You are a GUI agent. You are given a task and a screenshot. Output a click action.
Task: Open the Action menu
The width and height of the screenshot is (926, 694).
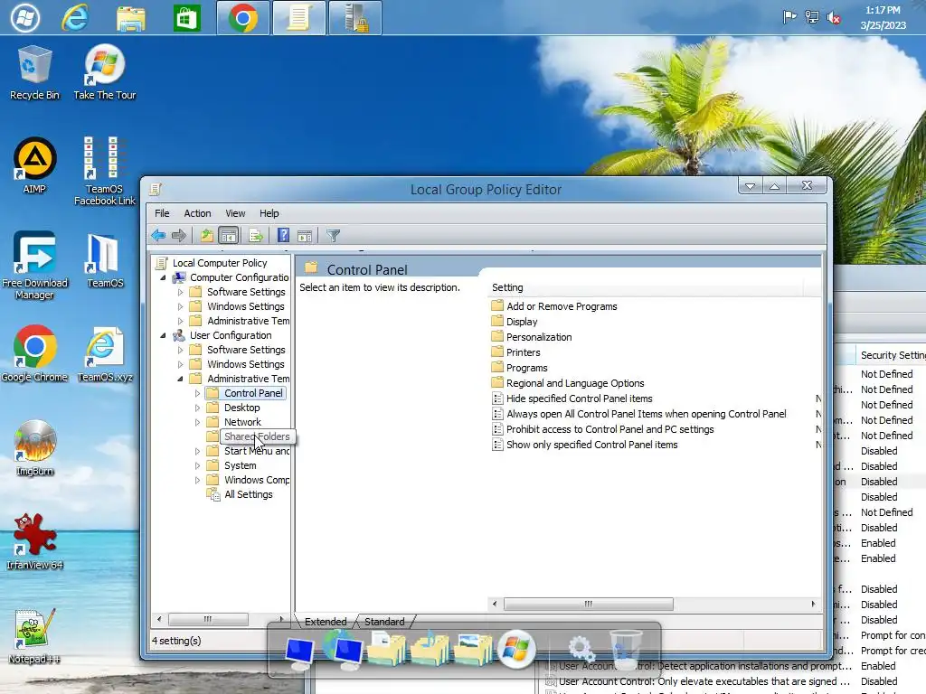coord(197,213)
